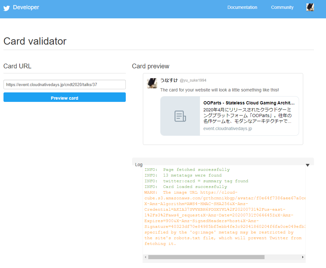Image resolution: width=326 pixels, height=268 pixels.
Task: Click the document placeholder icon in card preview
Action: [180, 116]
